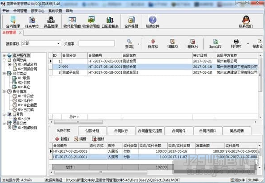Click contract list horizontal scrollbar thumb
This screenshot has width=265, height=183.
(78, 122)
